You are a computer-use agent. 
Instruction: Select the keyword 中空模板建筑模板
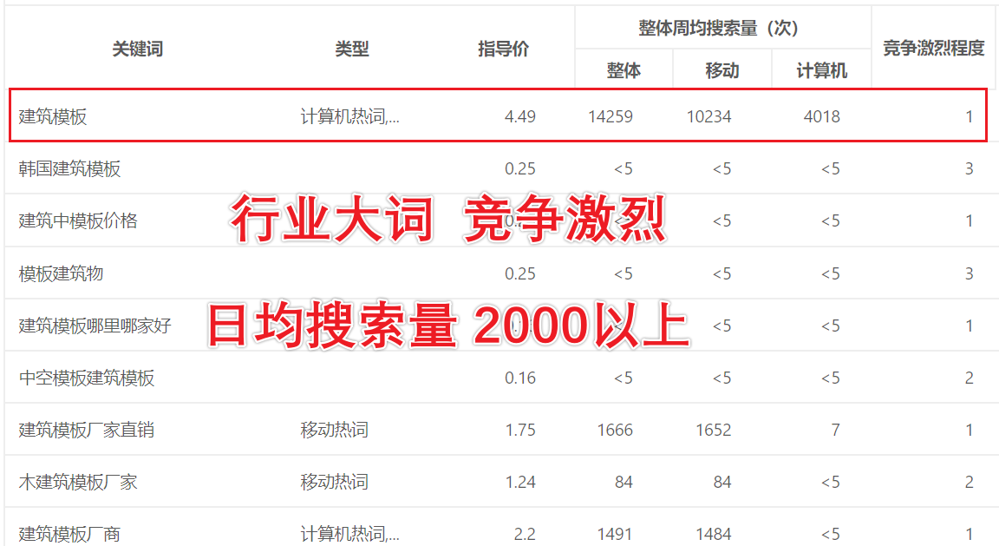87,378
